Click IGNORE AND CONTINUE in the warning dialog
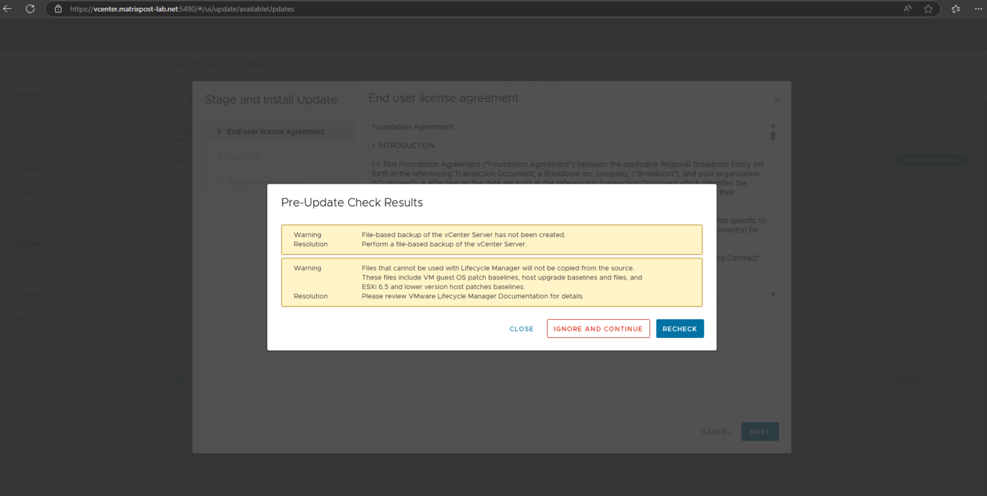The width and height of the screenshot is (987, 496). click(x=598, y=328)
